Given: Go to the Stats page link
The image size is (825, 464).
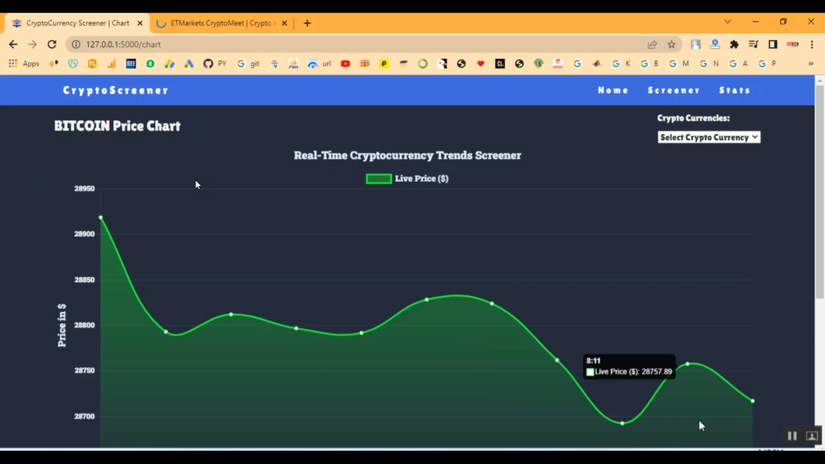Looking at the screenshot, I should [x=734, y=90].
